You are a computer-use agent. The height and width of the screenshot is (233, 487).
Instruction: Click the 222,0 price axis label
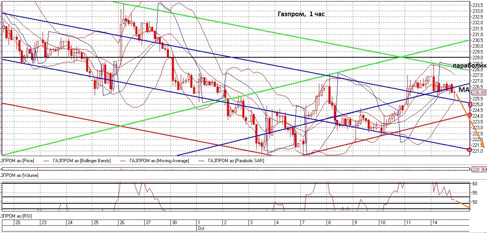(477, 139)
